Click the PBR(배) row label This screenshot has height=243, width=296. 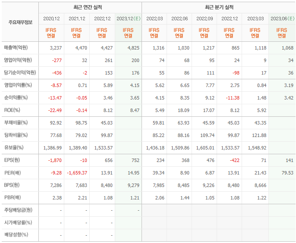point(13,198)
